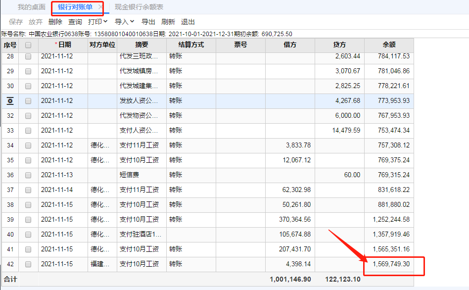Check the checkbox for row 38
The height and width of the screenshot is (290, 469).
click(x=28, y=205)
